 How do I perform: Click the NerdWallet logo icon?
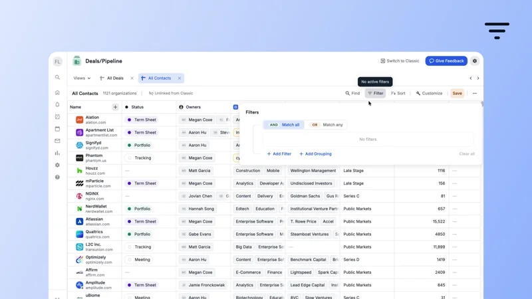(x=79, y=209)
